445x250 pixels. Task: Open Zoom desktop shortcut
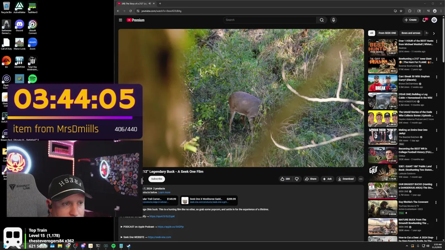(x=32, y=44)
